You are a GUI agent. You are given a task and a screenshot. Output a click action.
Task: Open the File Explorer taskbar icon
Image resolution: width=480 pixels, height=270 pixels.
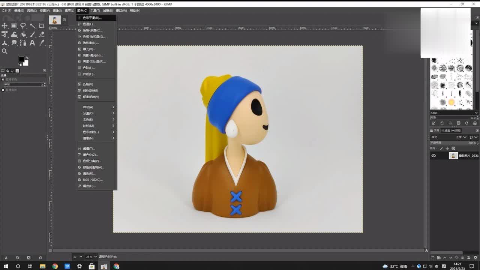click(x=43, y=266)
